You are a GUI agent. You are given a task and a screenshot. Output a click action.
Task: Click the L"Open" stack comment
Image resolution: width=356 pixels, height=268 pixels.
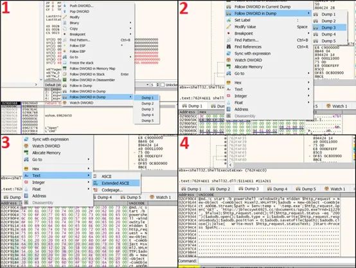click(51, 128)
